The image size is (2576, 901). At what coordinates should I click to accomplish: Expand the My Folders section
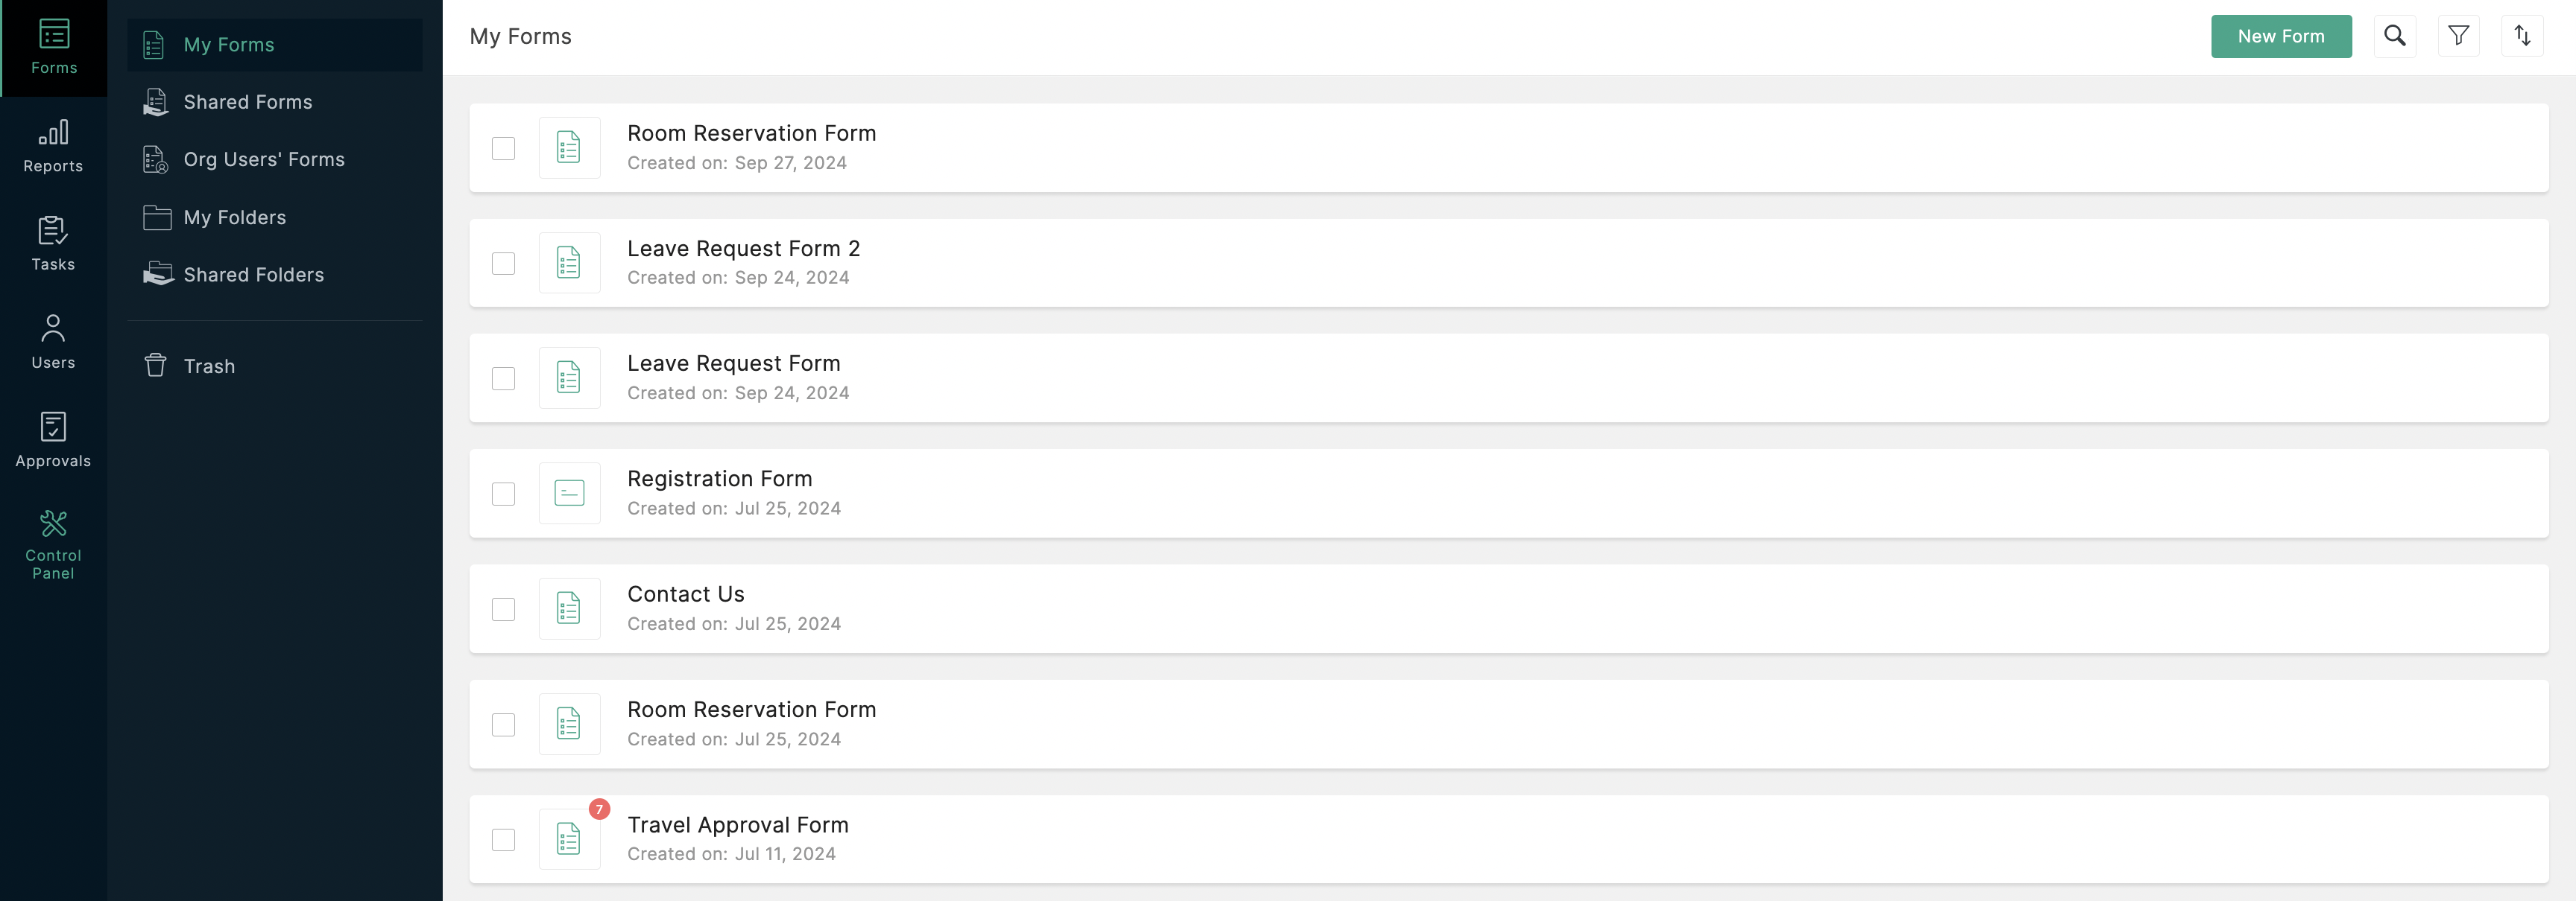click(x=236, y=217)
